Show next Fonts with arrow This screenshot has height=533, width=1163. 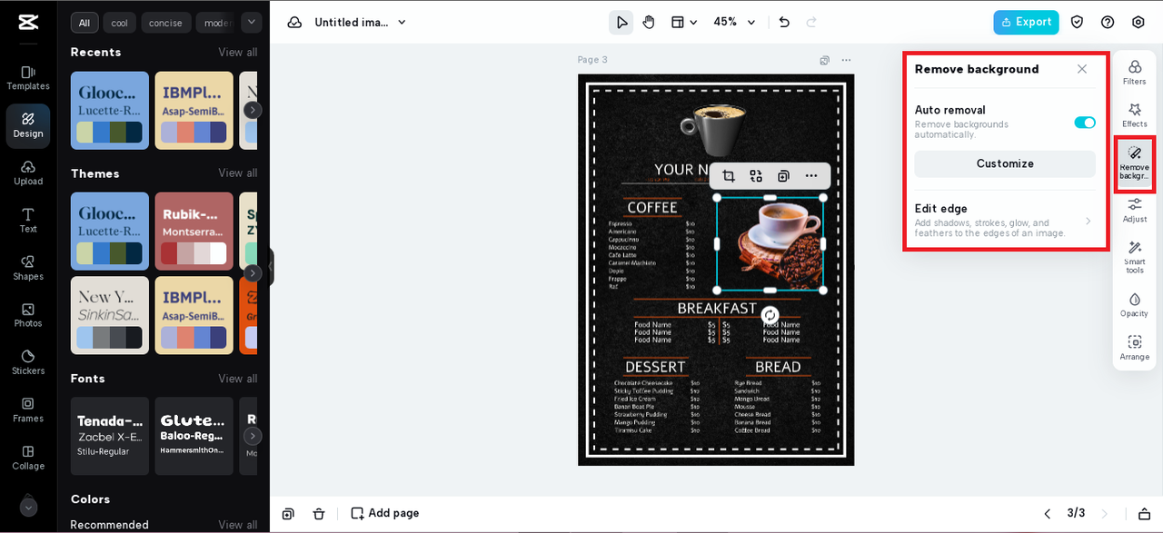coord(253,436)
